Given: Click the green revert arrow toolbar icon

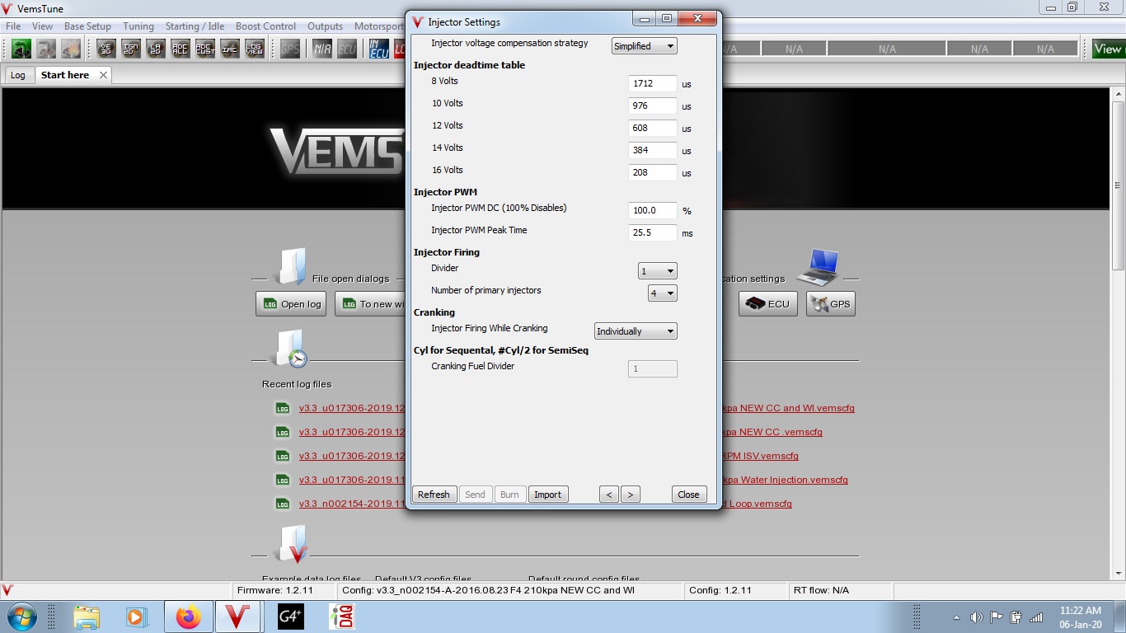Looking at the screenshot, I should click(x=21, y=49).
